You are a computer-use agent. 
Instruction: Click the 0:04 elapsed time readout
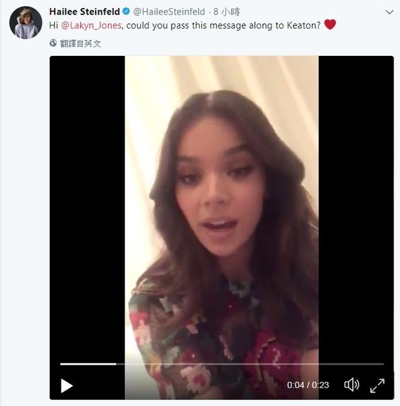click(295, 385)
